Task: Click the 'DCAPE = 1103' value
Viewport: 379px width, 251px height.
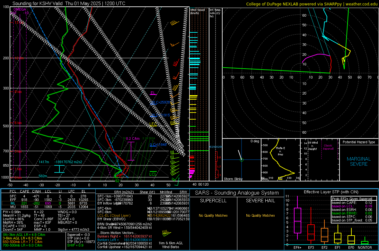Action: coord(14,226)
